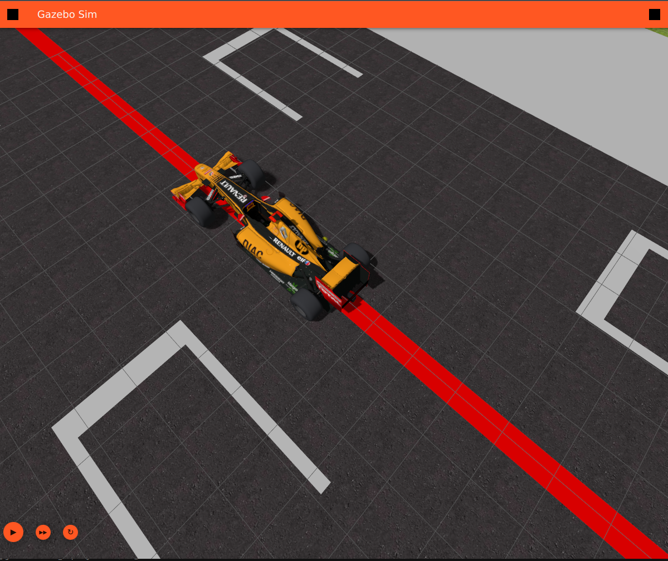Click the "Gazebo Sim" title text
Screen dimensions: 668x561
(x=67, y=14)
